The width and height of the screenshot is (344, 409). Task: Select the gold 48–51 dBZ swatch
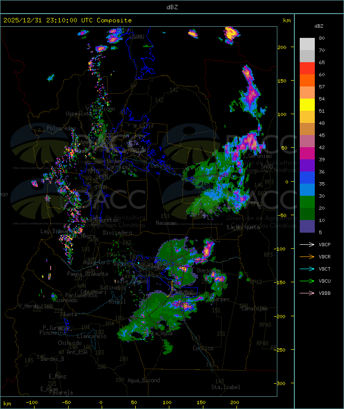coord(307,117)
